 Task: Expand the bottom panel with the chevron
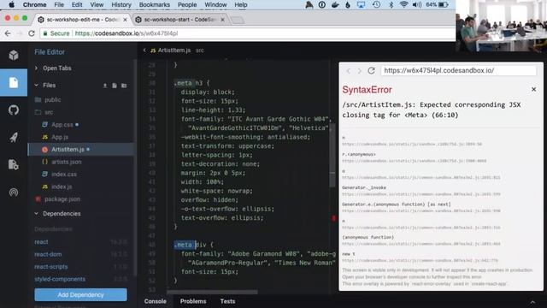tap(532, 302)
